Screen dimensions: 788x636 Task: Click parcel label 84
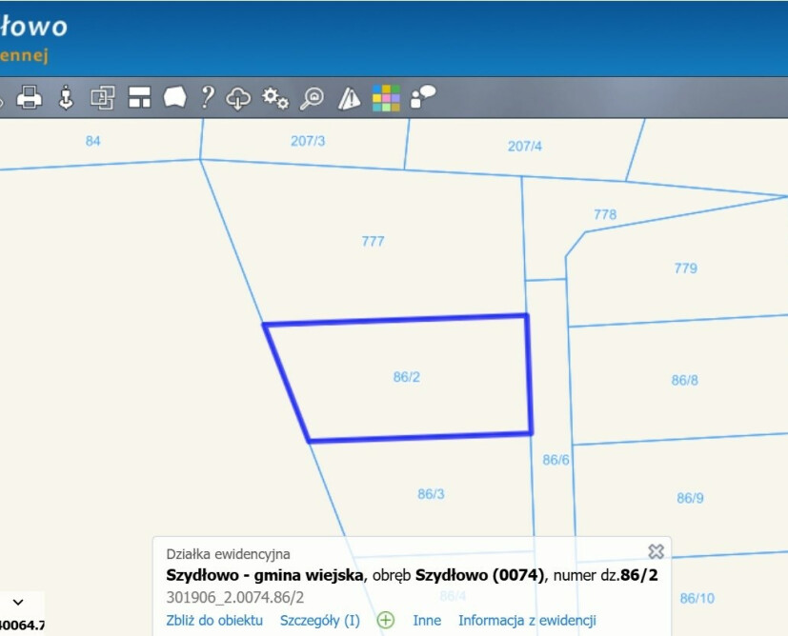[x=93, y=141]
